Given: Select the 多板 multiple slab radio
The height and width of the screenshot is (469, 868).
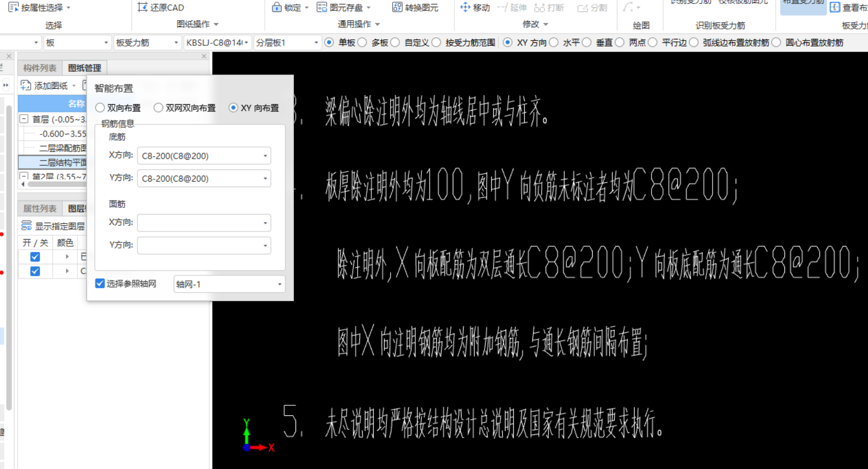Looking at the screenshot, I should click(362, 42).
